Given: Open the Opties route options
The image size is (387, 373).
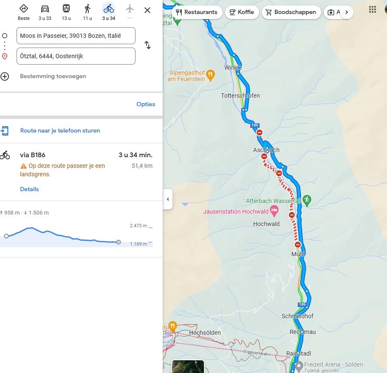Looking at the screenshot, I should (x=146, y=104).
